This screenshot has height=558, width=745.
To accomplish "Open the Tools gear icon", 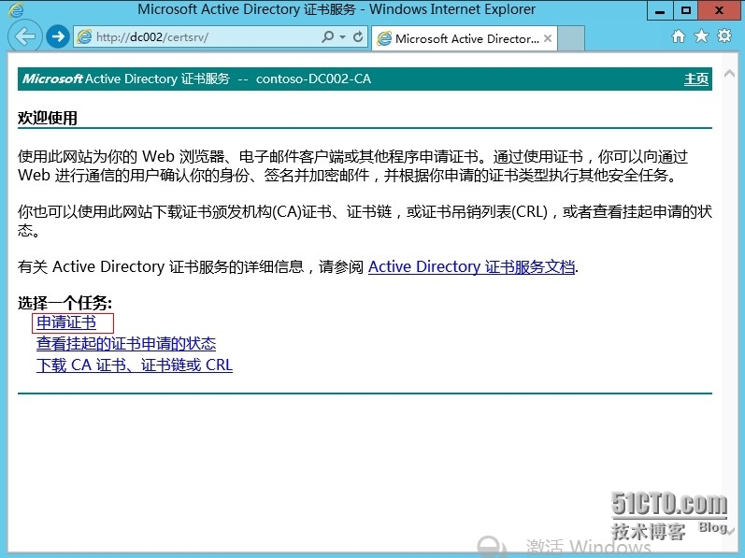I will coord(724,36).
